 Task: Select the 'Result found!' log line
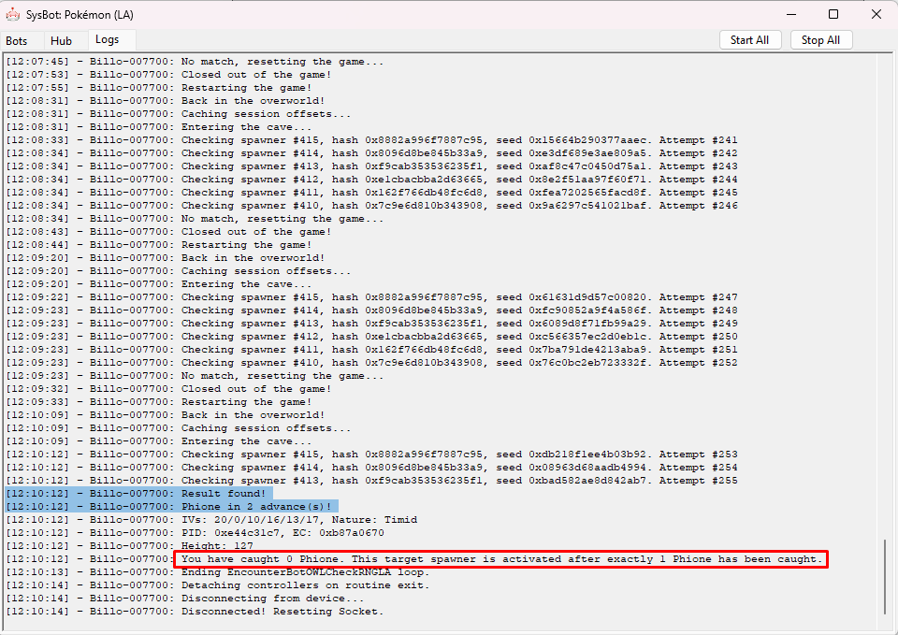136,494
